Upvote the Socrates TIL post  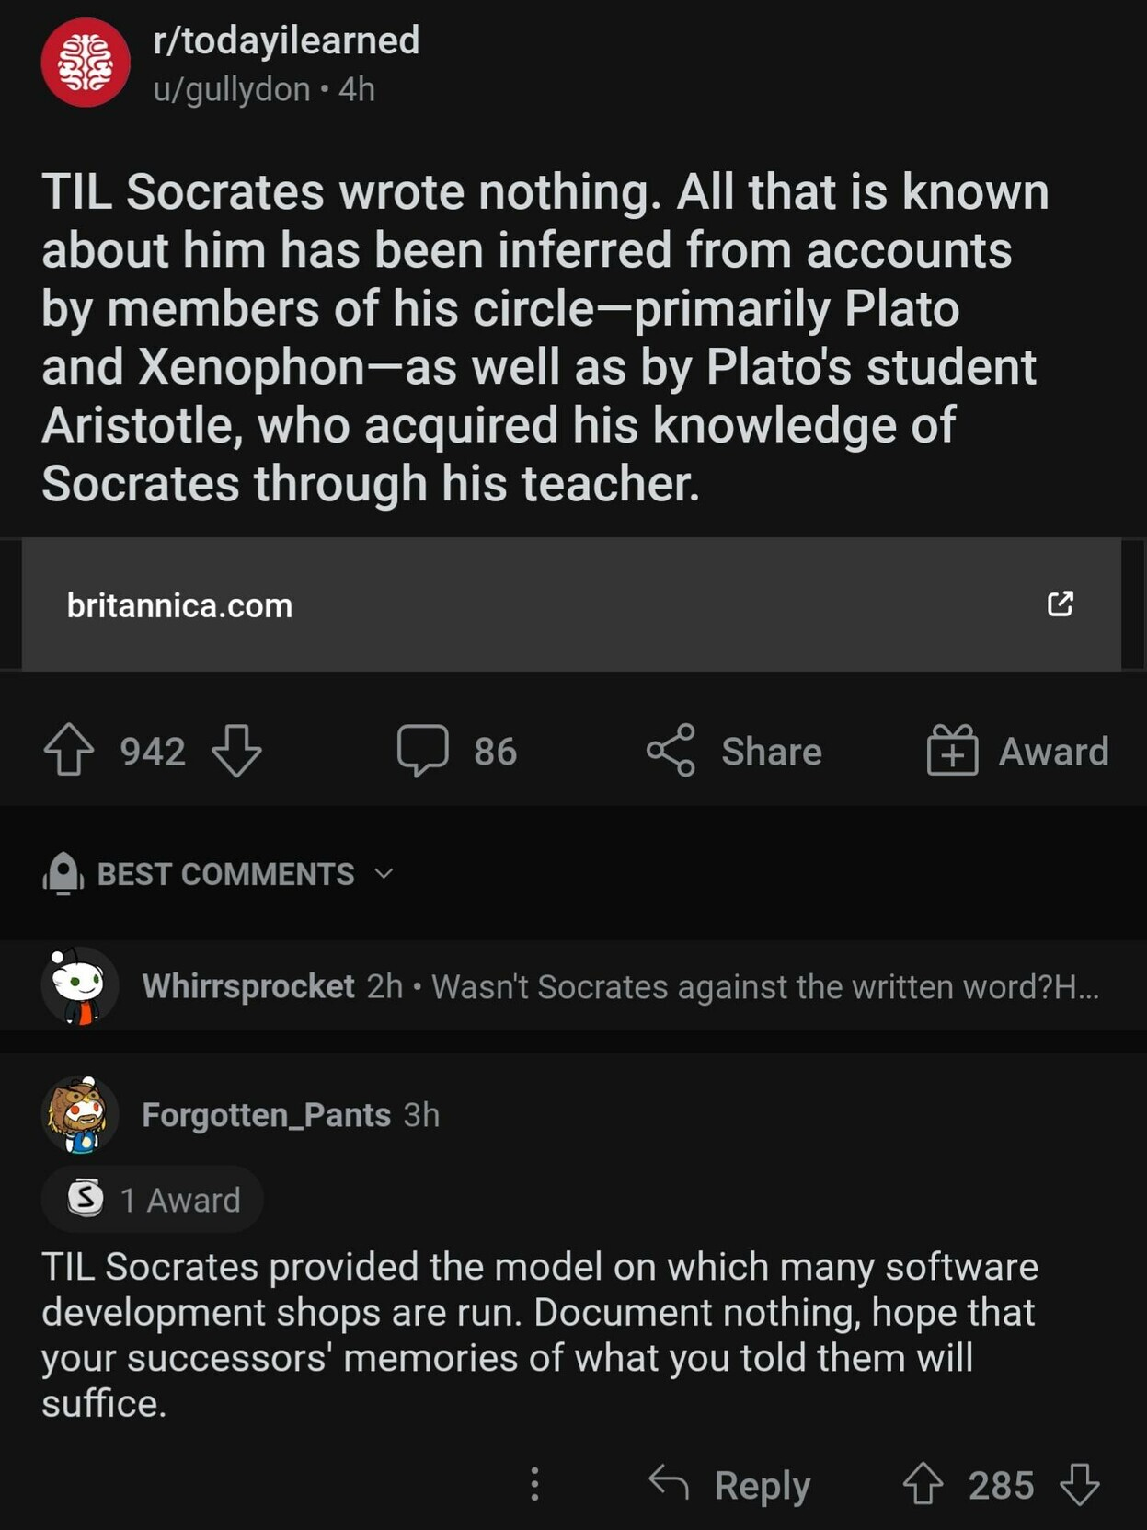pos(69,750)
